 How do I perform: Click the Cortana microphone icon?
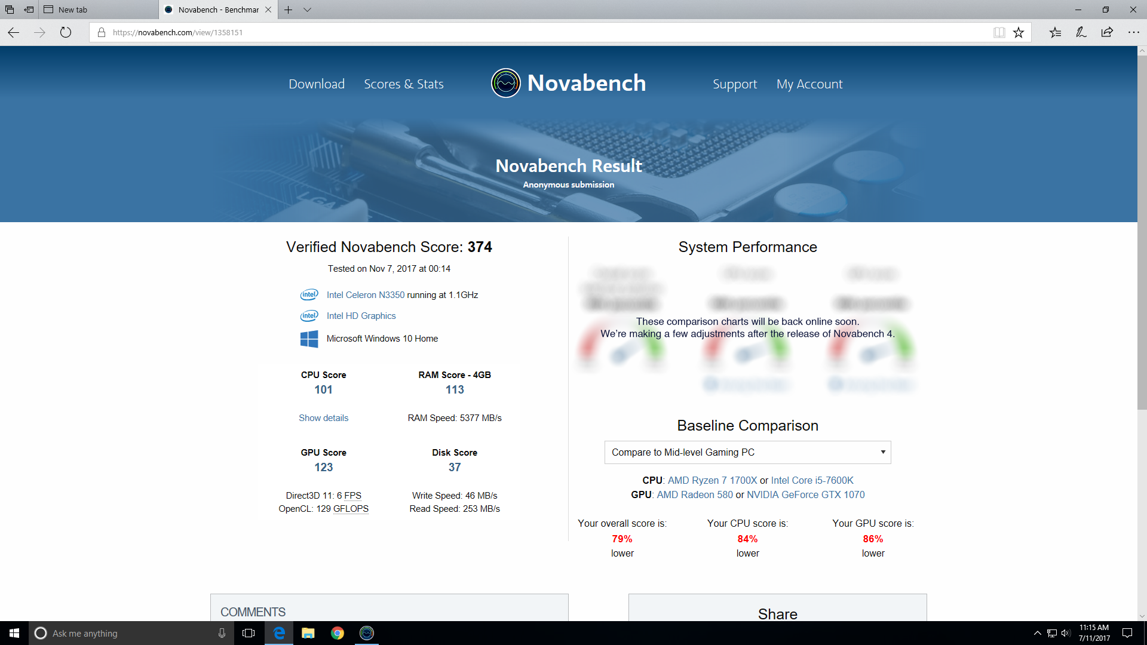tap(222, 633)
